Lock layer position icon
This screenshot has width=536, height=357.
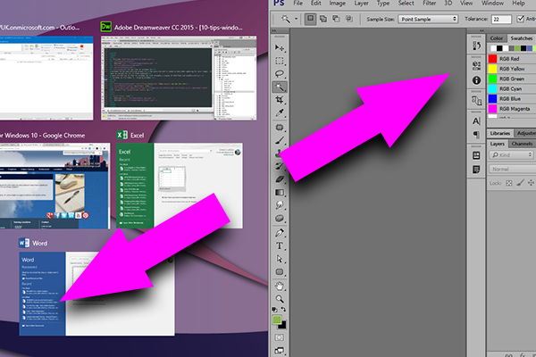tap(531, 183)
